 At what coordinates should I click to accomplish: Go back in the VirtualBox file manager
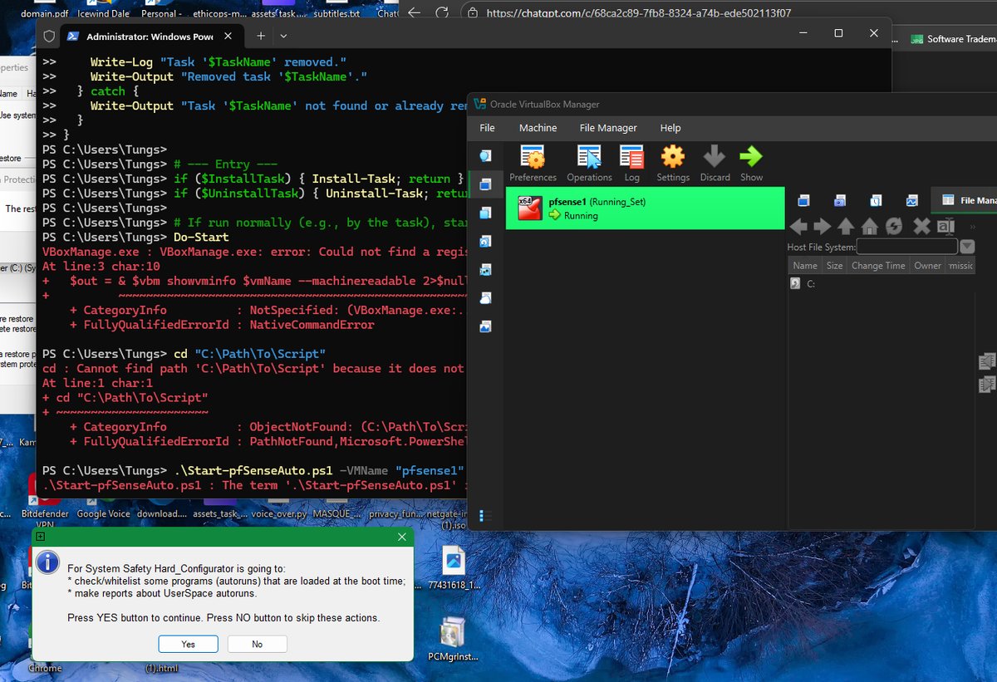[798, 226]
